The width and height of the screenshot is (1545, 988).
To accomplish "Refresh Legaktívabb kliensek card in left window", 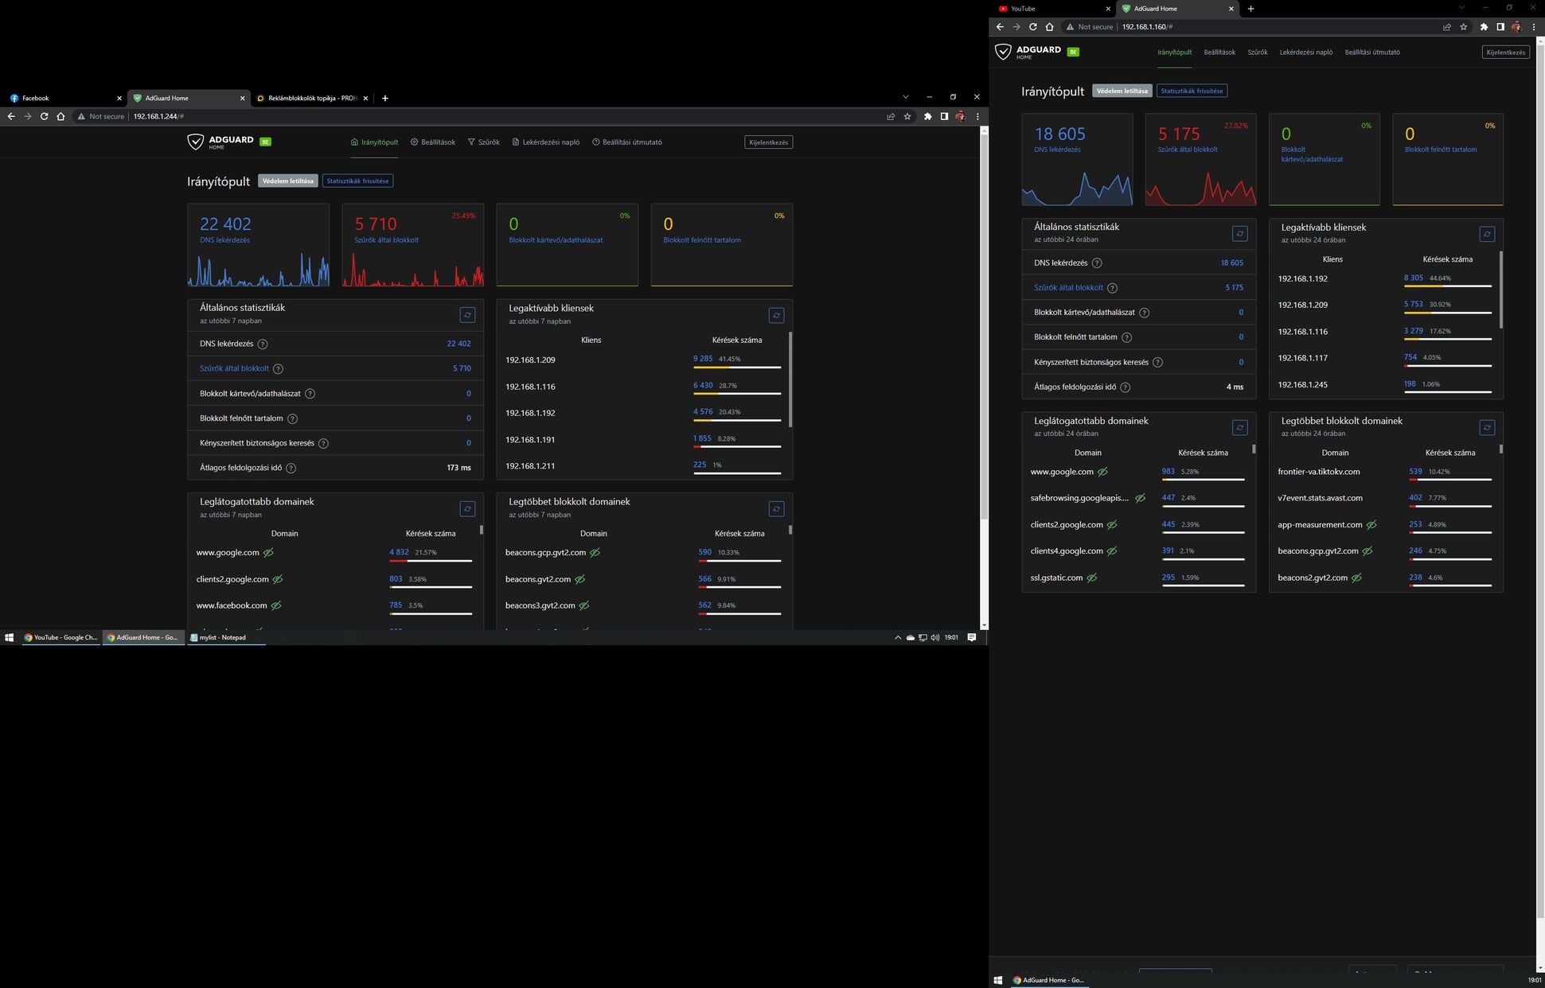I will click(x=776, y=316).
